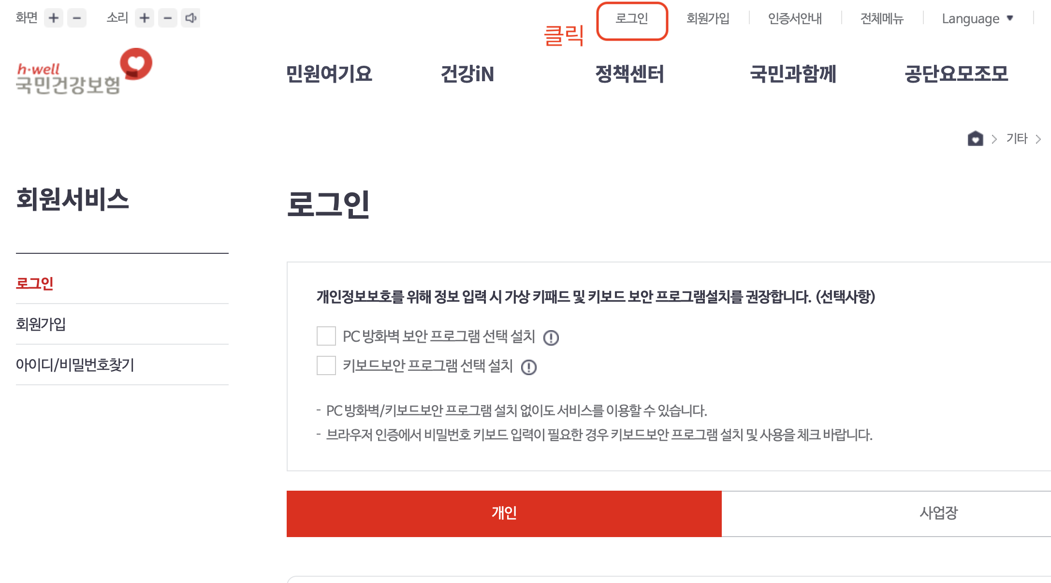Click the home icon in the breadcrumb
Viewport: 1051px width, 583px height.
point(975,139)
